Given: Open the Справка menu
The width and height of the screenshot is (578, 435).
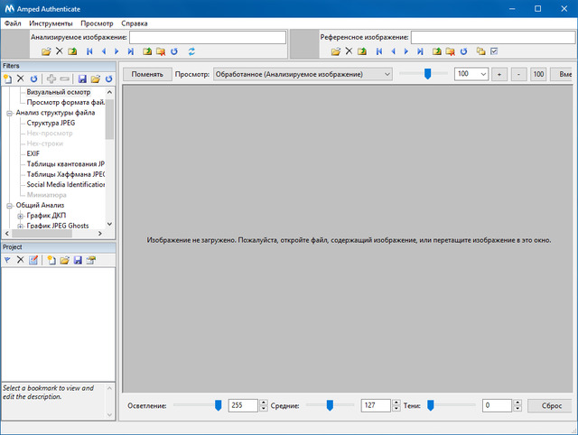Looking at the screenshot, I should click(x=135, y=22).
